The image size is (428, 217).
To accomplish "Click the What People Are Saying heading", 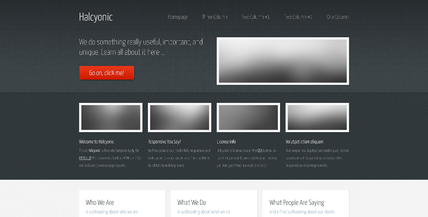I will pyautogui.click(x=296, y=203).
